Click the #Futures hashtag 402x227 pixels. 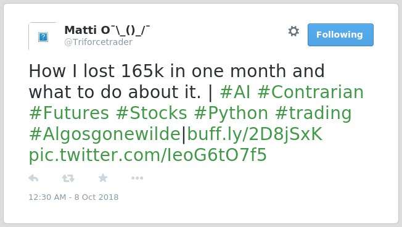pos(69,113)
